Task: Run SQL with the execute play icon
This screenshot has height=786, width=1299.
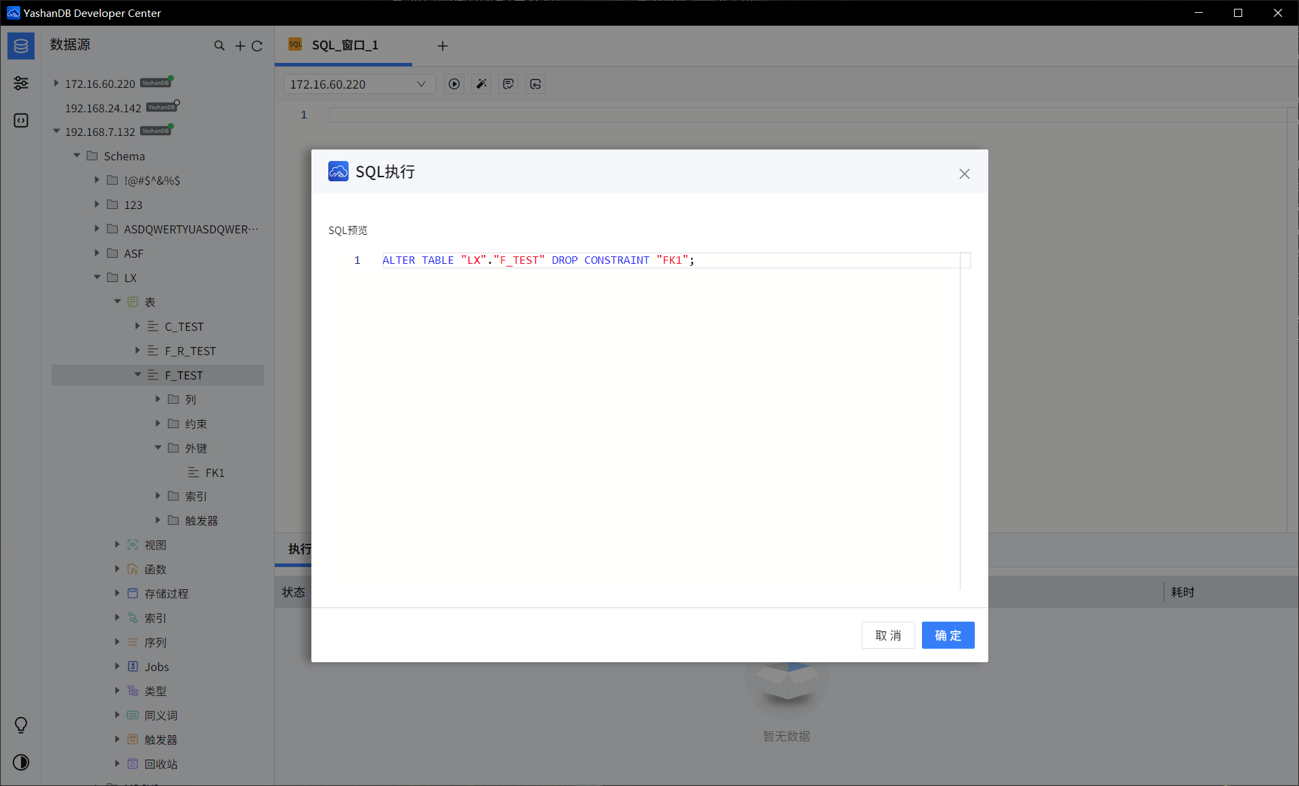Action: pos(454,84)
